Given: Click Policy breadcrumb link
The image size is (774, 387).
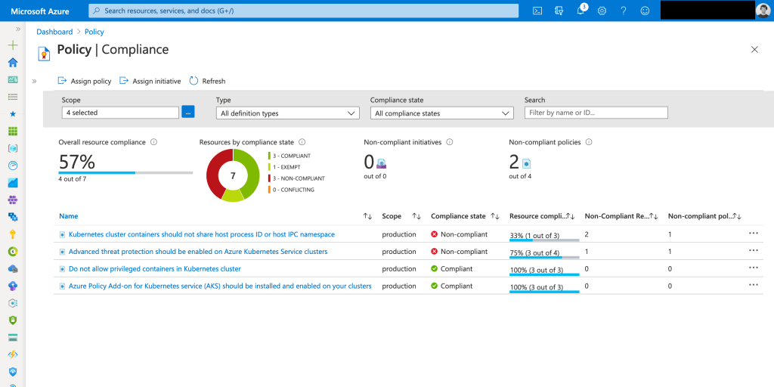Looking at the screenshot, I should pyautogui.click(x=94, y=32).
